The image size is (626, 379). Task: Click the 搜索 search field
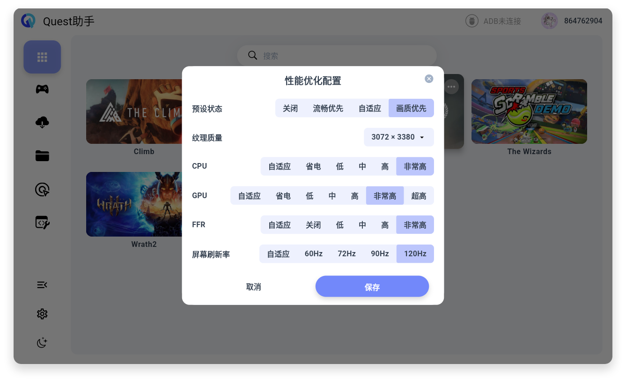(x=337, y=55)
